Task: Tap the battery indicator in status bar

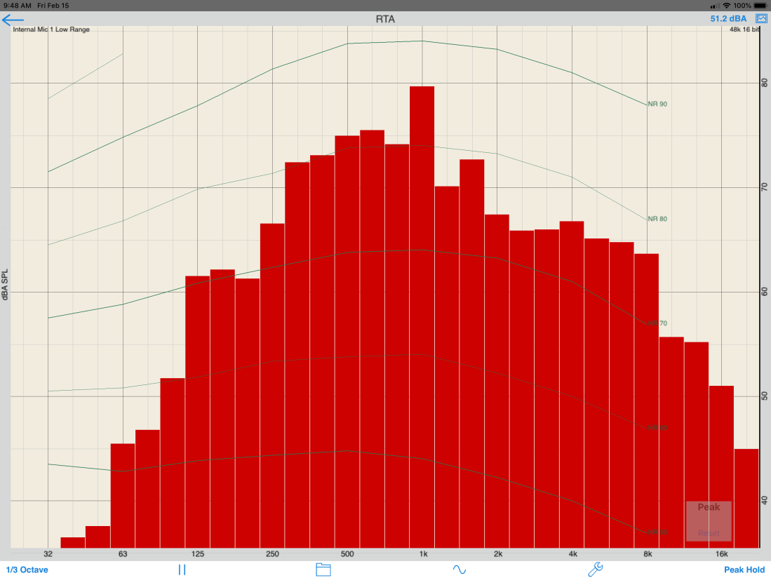Action: tap(760, 5)
